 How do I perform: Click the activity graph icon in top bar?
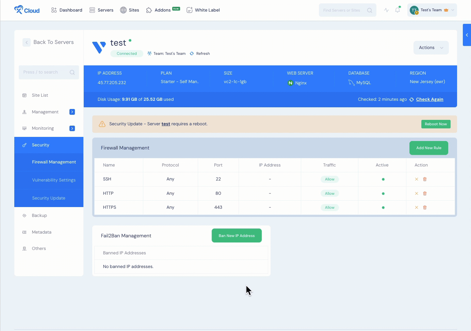click(386, 10)
